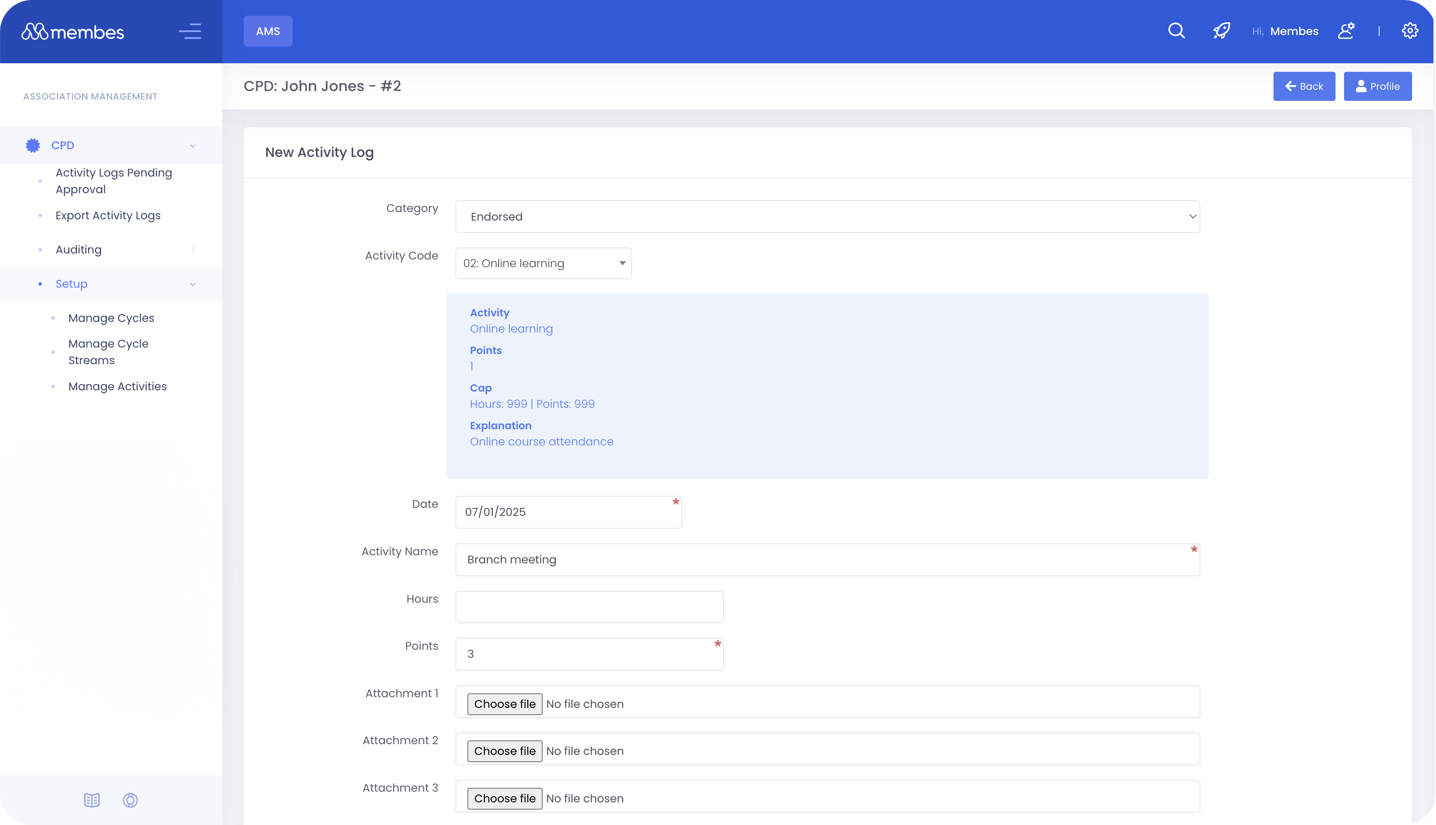Screen dimensions: 1436x825
Task: Open the documentation book icon at sidebar bottom
Action: [91, 801]
